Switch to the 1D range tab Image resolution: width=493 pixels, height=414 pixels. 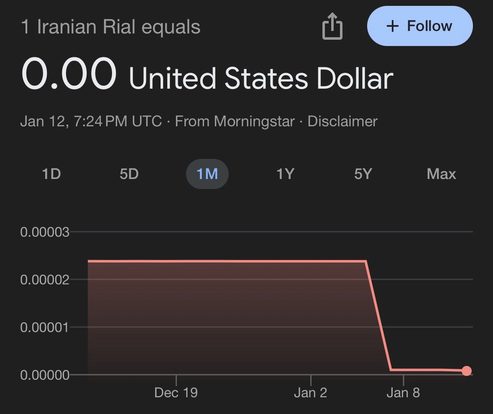51,174
